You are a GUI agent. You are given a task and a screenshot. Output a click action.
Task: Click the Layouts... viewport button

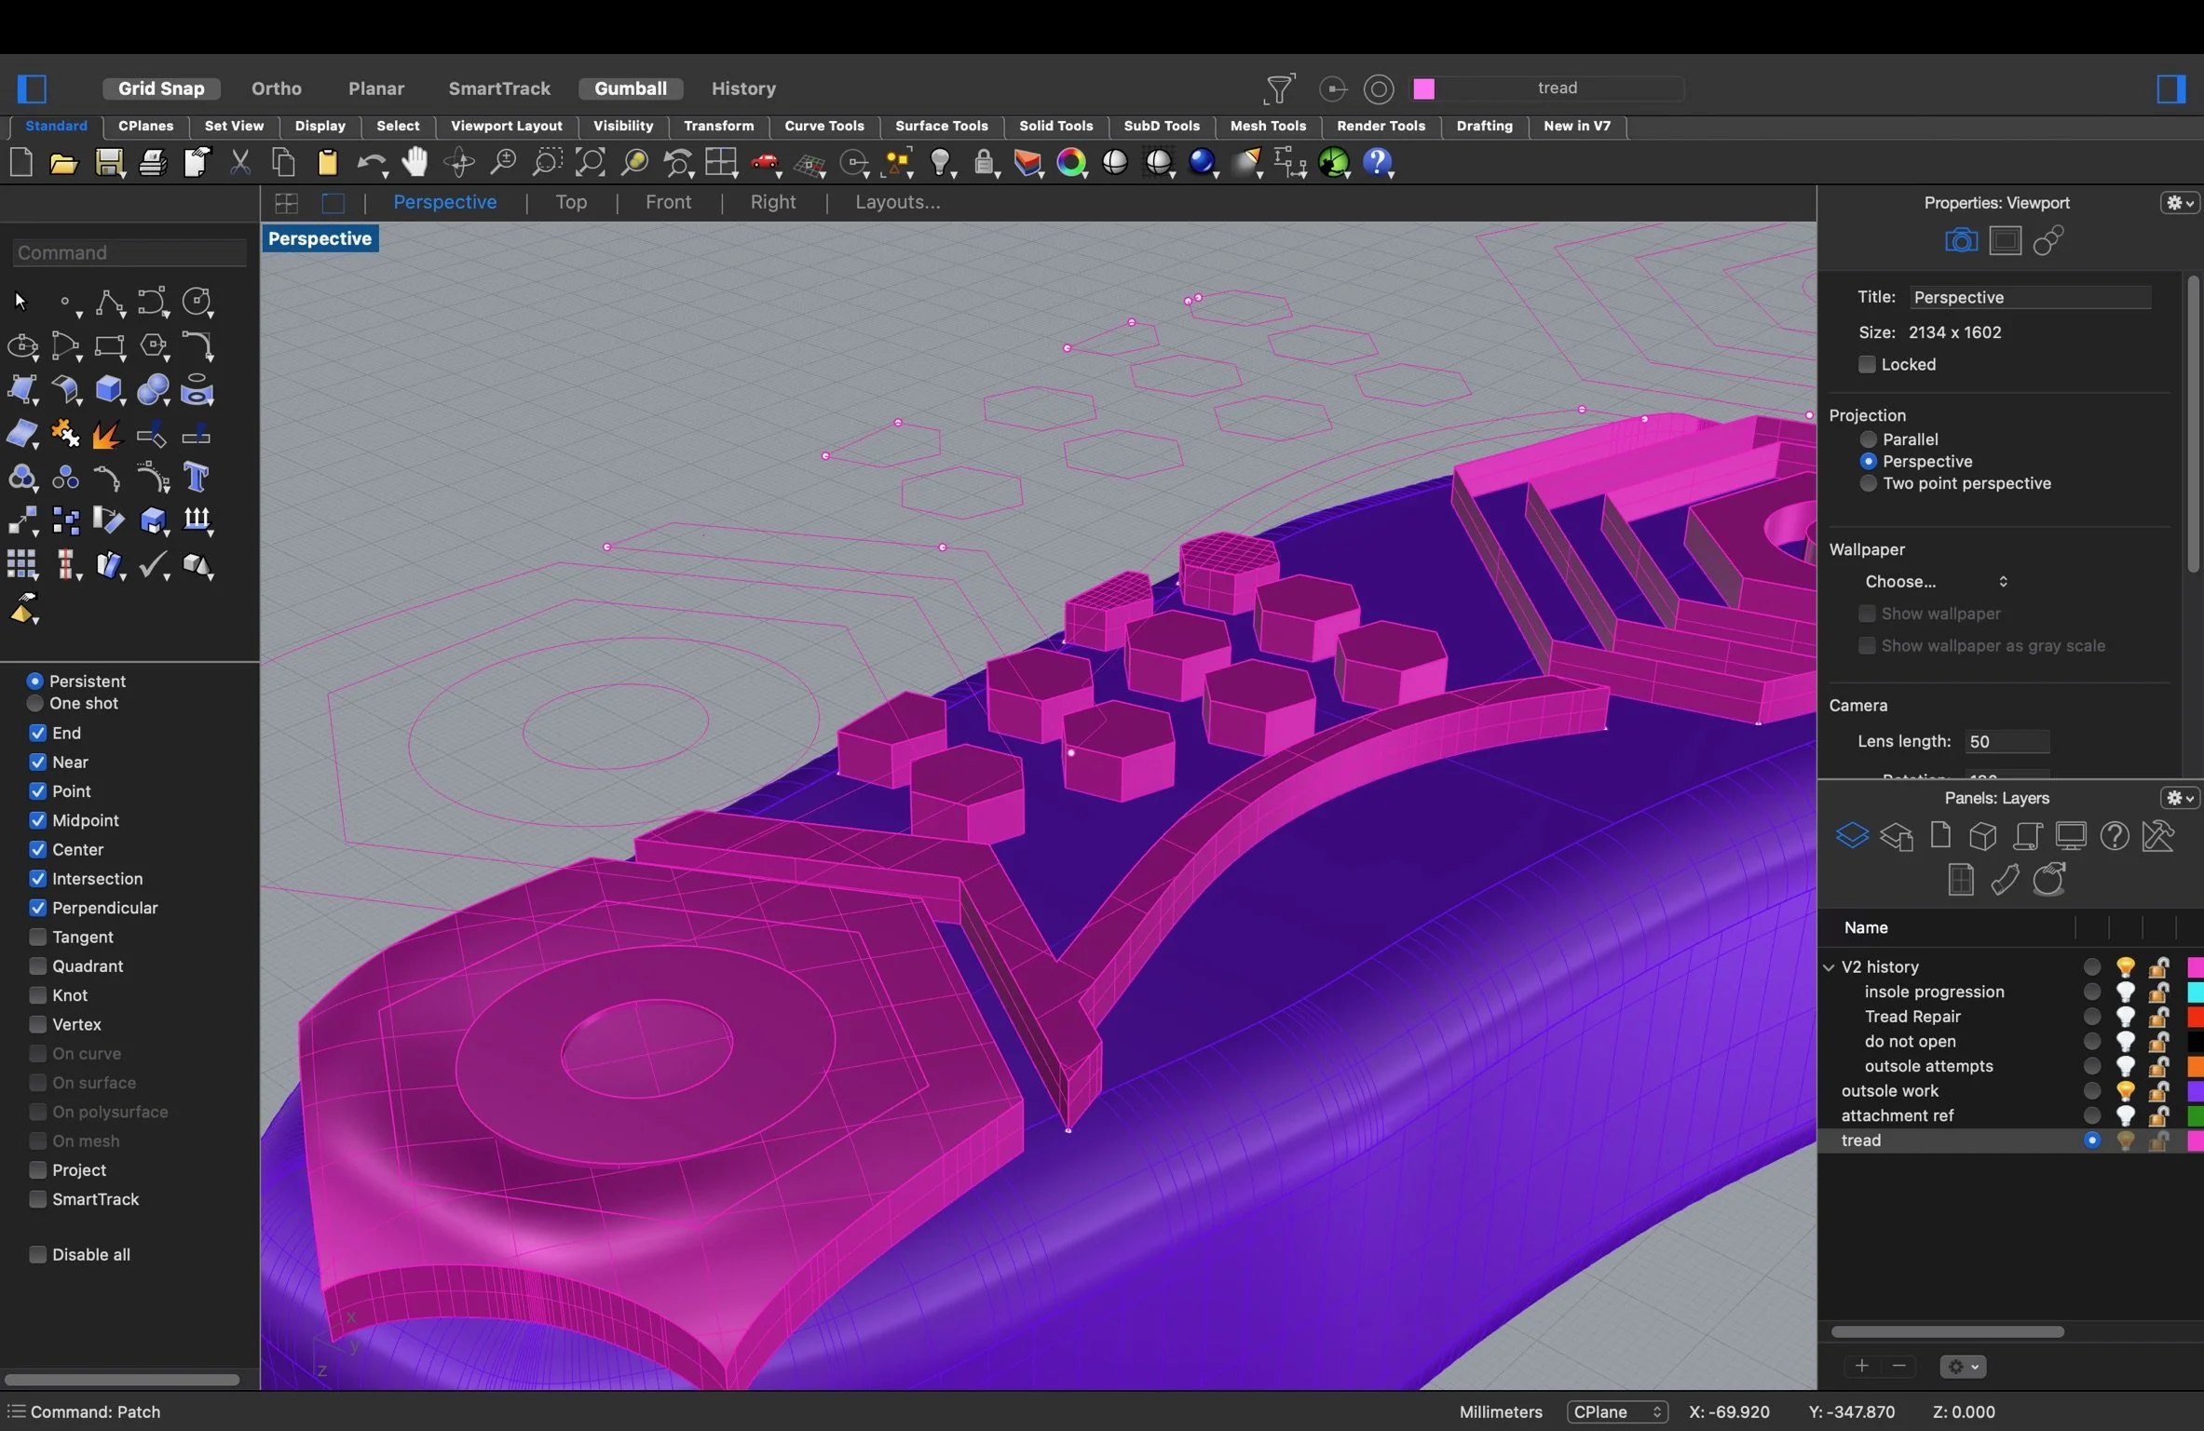click(x=897, y=202)
